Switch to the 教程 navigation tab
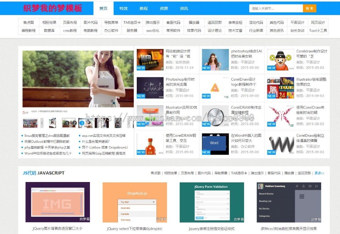Viewport: 340px width, 234px height. tap(144, 8)
